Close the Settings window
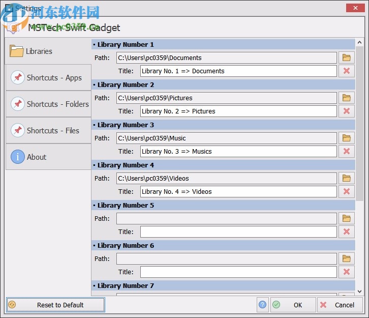 355,8
